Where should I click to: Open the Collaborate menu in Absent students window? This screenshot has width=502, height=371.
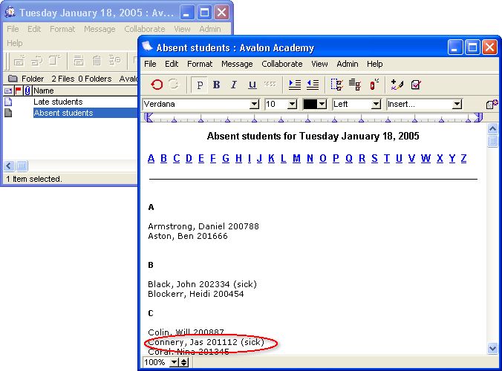(x=281, y=65)
